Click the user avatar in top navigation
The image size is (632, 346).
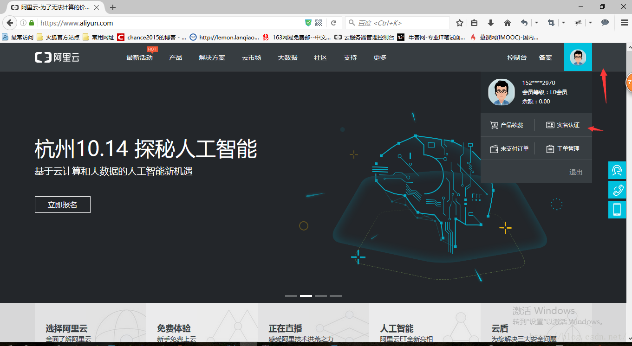[578, 57]
